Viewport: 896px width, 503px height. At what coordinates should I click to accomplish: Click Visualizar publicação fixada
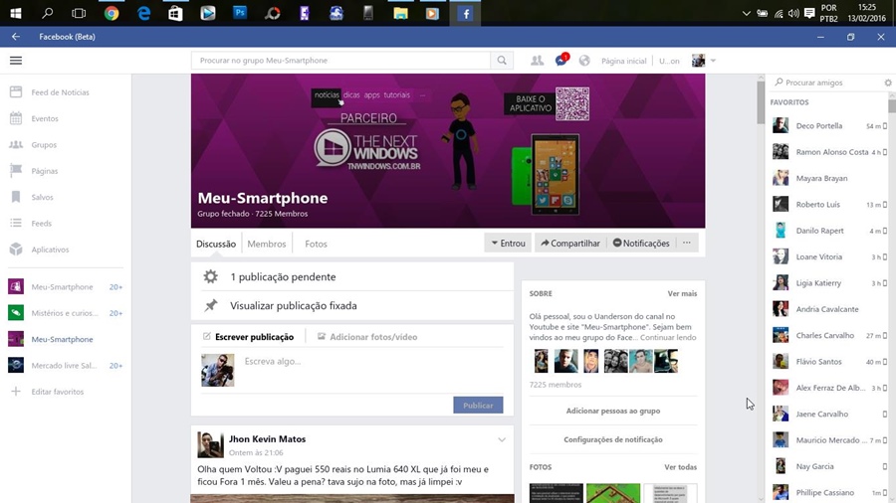point(293,306)
